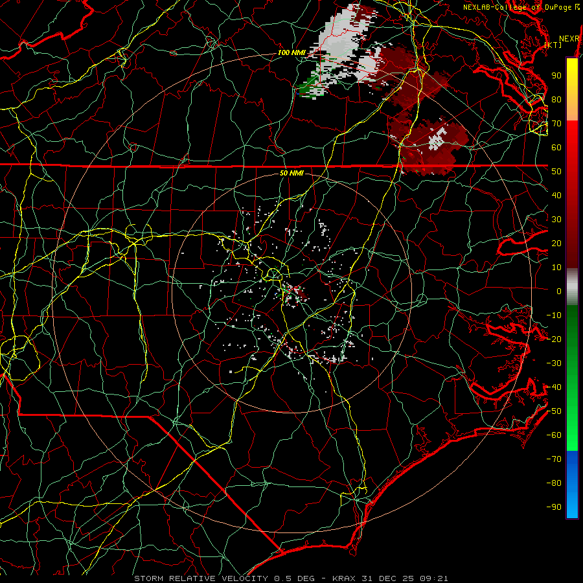Select the -30 value on velocity scale
The width and height of the screenshot is (583, 583).
pos(554,363)
